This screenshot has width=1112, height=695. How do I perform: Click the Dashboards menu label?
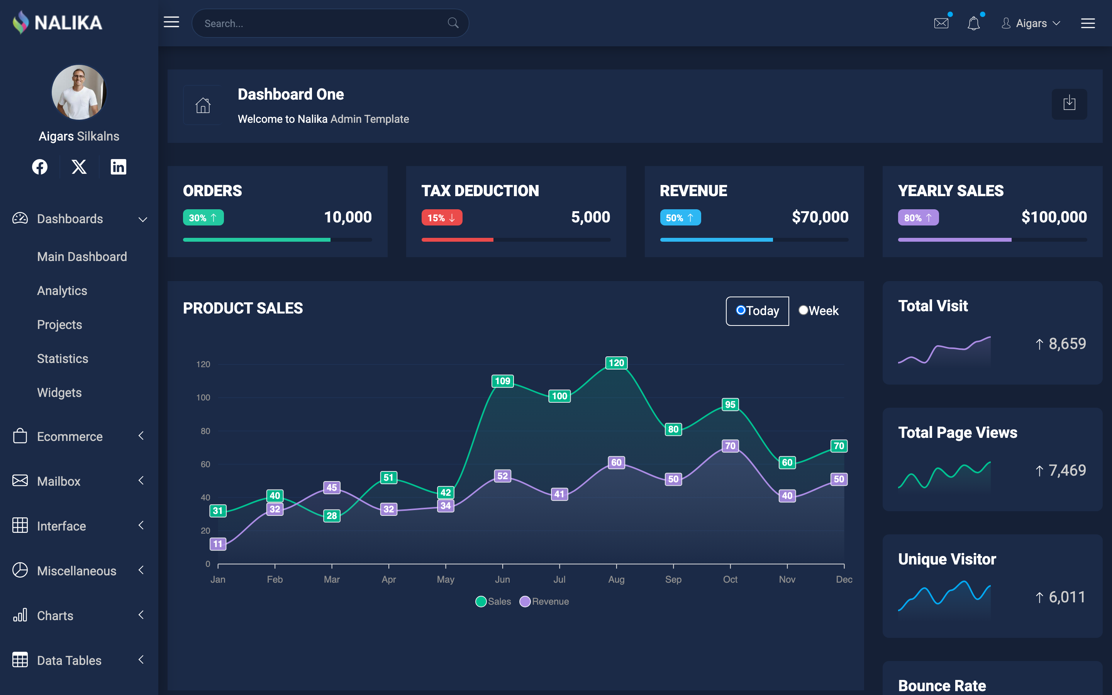pyautogui.click(x=70, y=219)
